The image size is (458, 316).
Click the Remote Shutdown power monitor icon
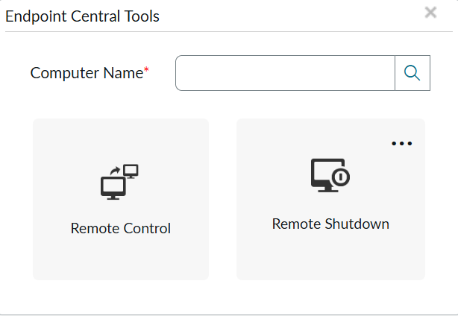coord(330,175)
